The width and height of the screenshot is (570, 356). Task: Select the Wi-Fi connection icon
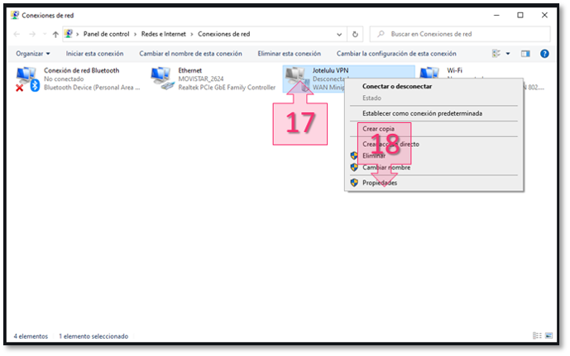pos(429,73)
